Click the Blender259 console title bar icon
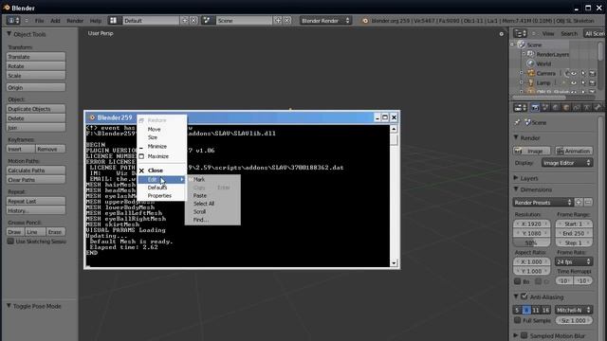Screen dimensions: 607x341 coord(92,117)
